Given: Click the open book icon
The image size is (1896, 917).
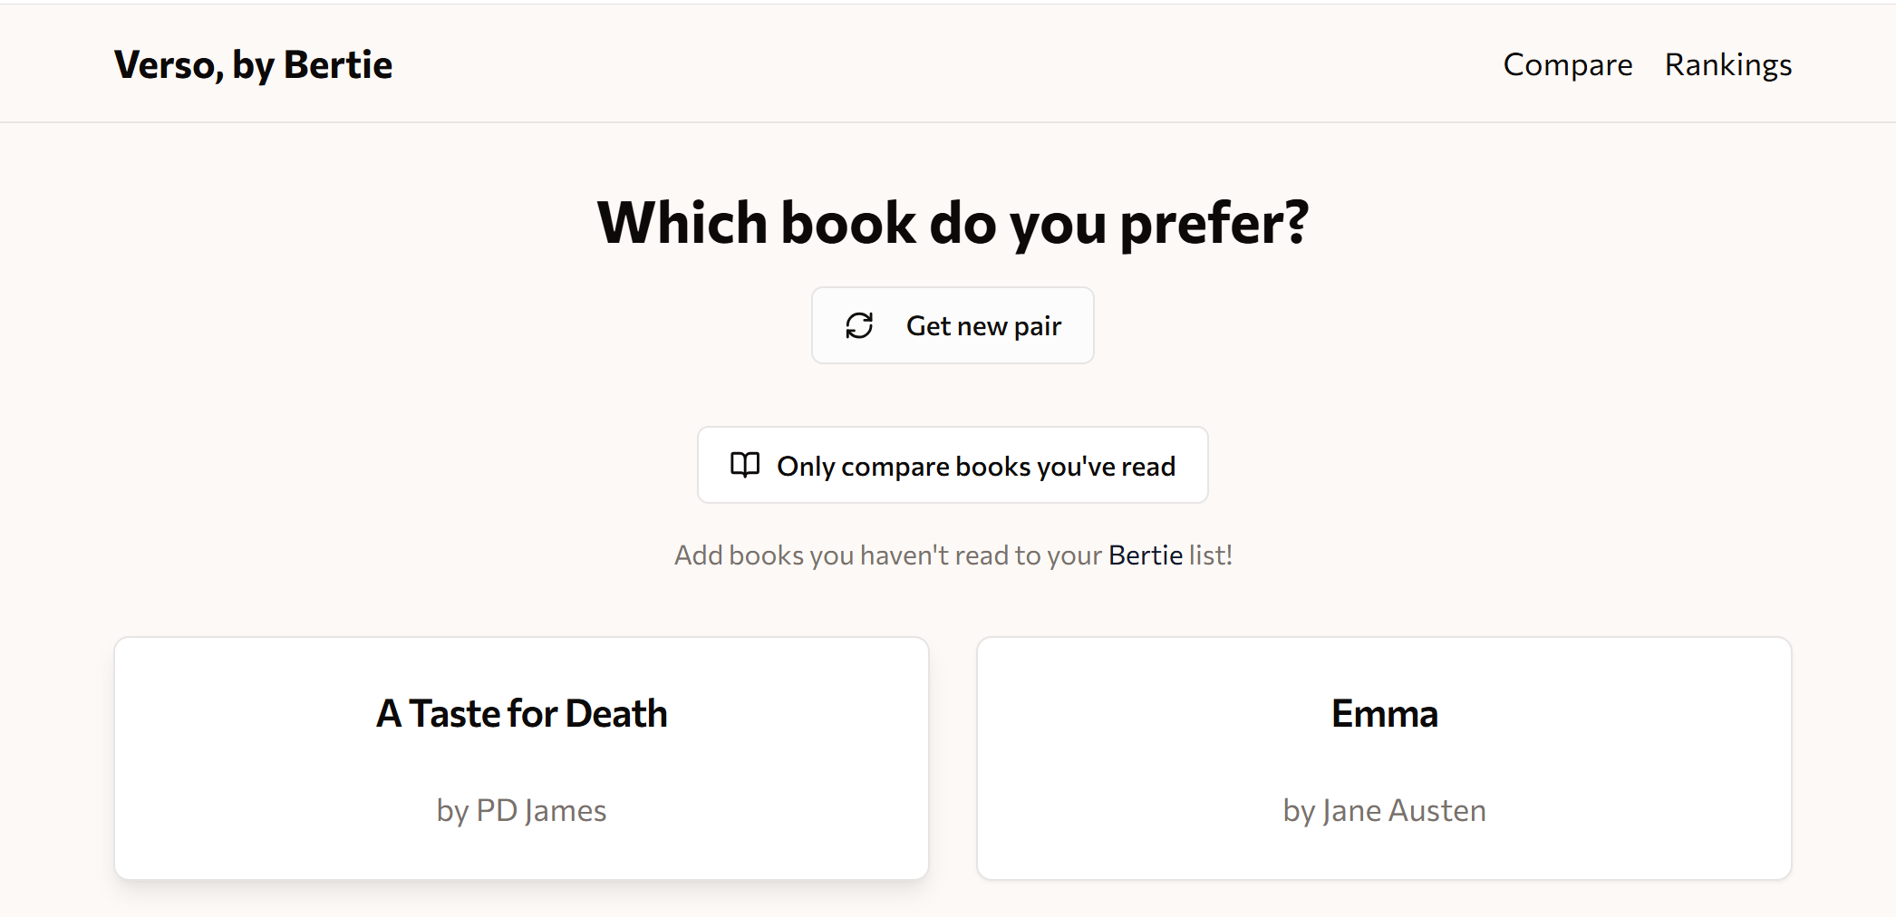Looking at the screenshot, I should (745, 465).
